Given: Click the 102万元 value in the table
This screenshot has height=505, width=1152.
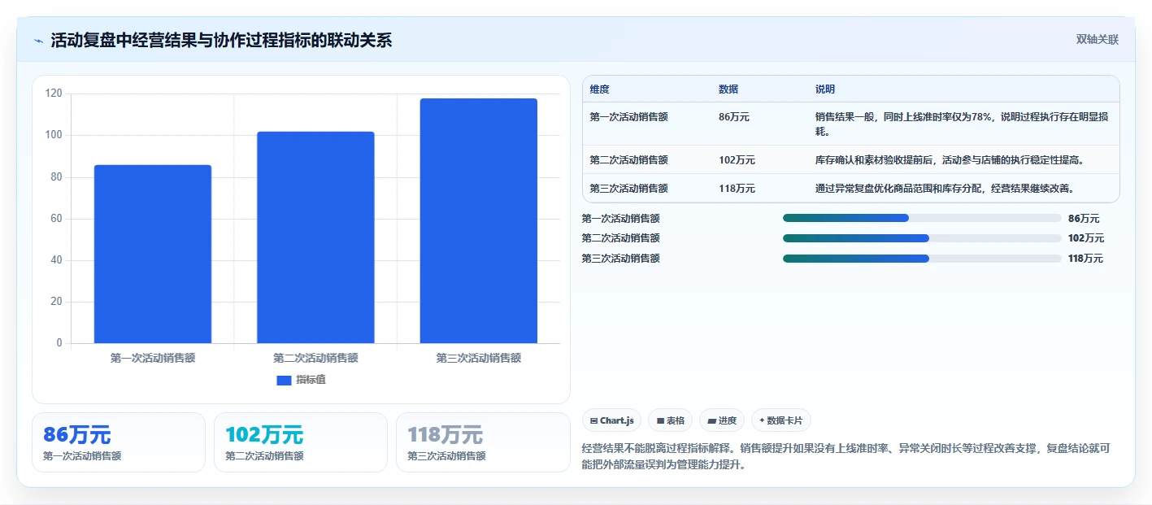Looking at the screenshot, I should tap(737, 160).
